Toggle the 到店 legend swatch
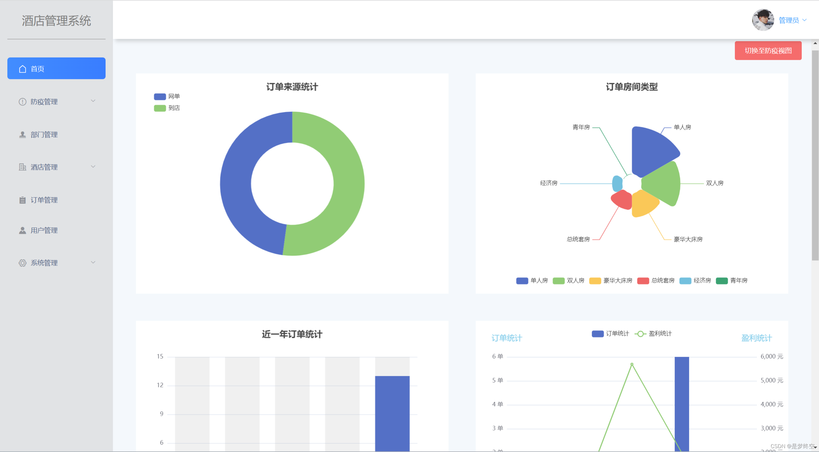This screenshot has height=452, width=819. tap(160, 108)
